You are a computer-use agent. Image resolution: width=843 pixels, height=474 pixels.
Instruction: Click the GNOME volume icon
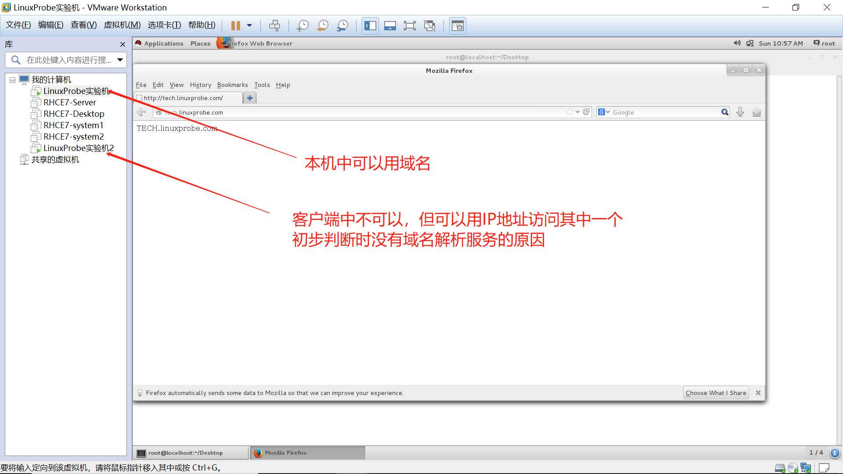[x=737, y=43]
